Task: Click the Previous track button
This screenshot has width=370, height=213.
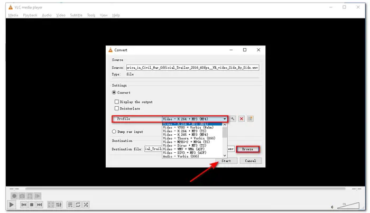Action: [24, 205]
